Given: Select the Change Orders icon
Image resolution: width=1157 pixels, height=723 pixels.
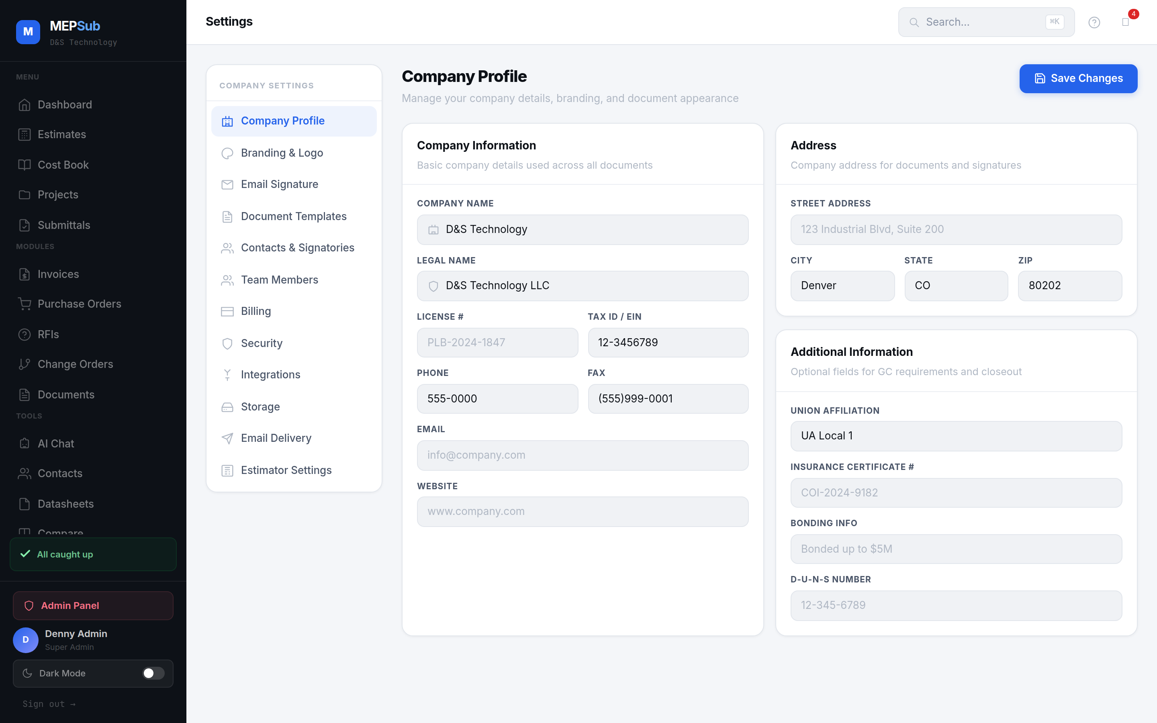Looking at the screenshot, I should click(25, 364).
